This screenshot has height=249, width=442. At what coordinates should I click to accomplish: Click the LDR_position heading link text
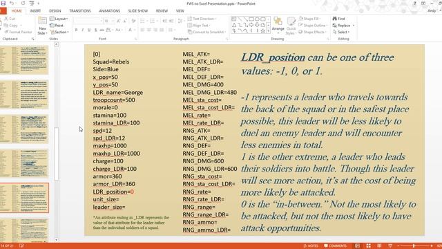point(273,57)
